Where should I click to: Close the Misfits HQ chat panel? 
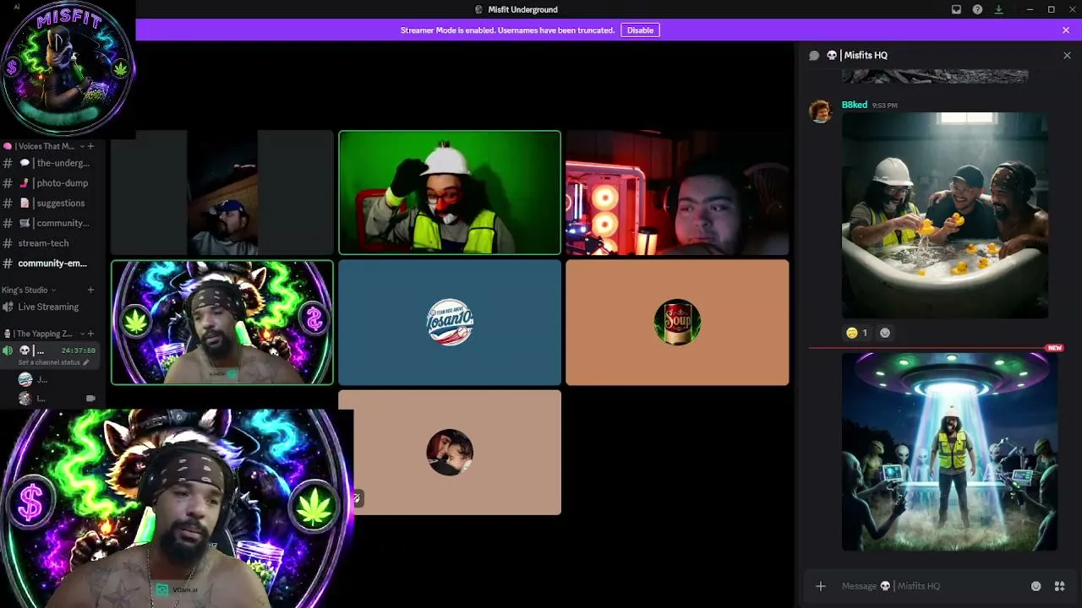pyautogui.click(x=1067, y=55)
